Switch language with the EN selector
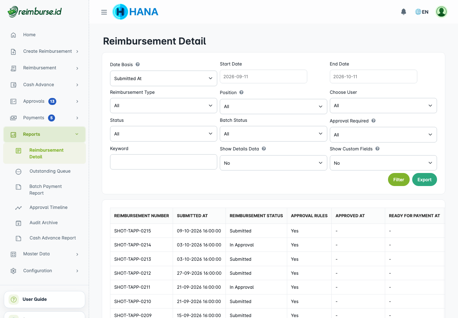The height and width of the screenshot is (318, 458). pyautogui.click(x=422, y=12)
